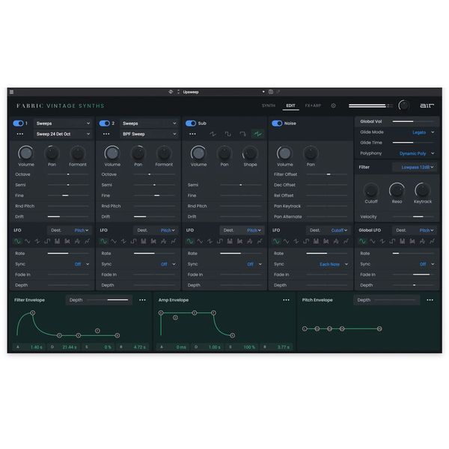Click the filter Reso knob
This screenshot has width=449, height=449.
click(x=397, y=190)
